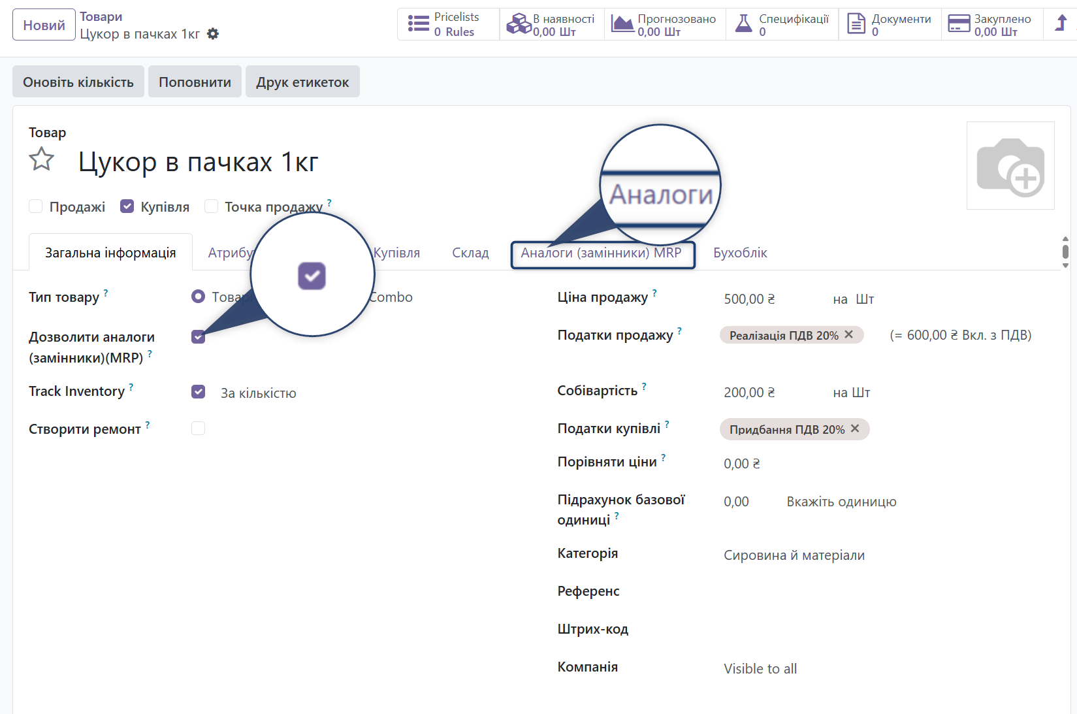
Task: Remove the Реалізація ПДВ 20% tax tag
Action: 848,334
